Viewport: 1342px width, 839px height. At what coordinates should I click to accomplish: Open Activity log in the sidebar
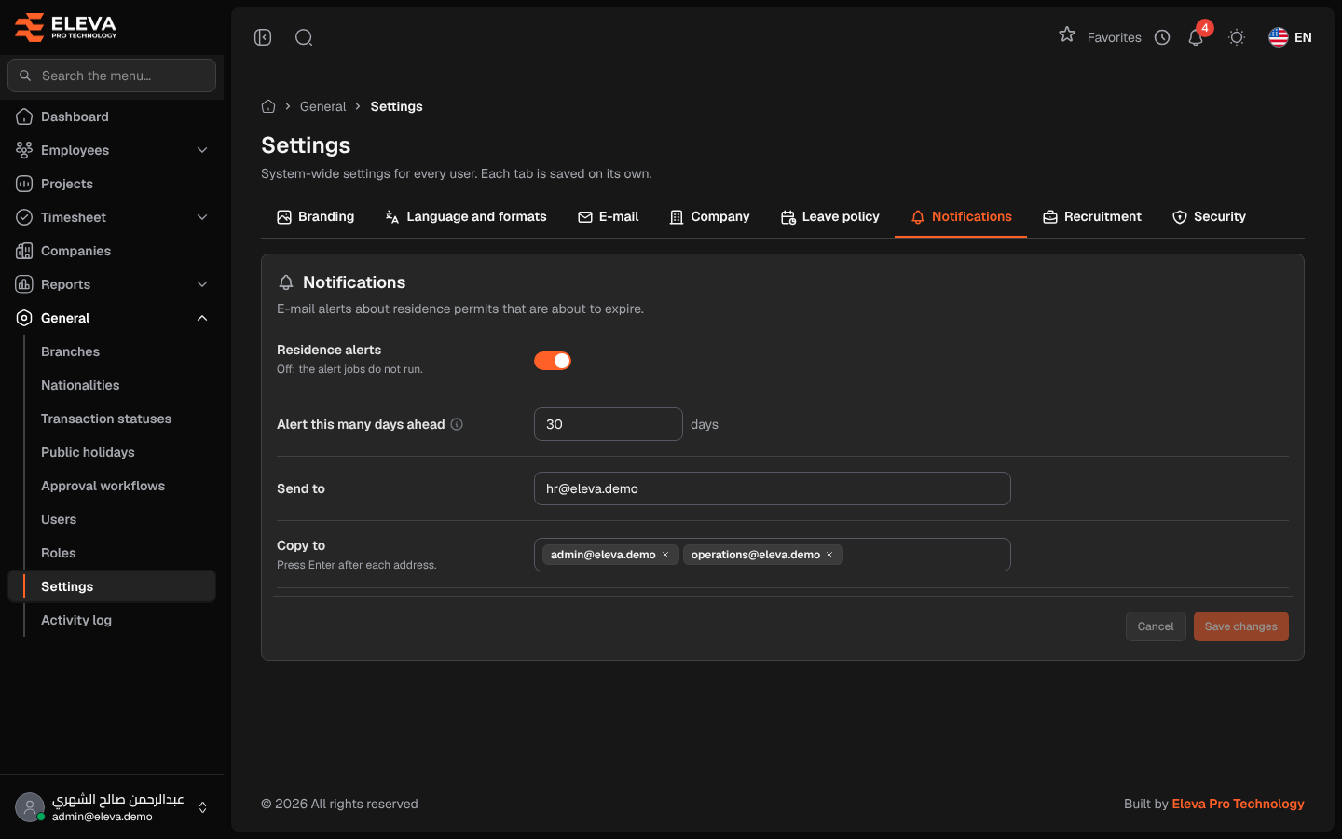pyautogui.click(x=76, y=620)
